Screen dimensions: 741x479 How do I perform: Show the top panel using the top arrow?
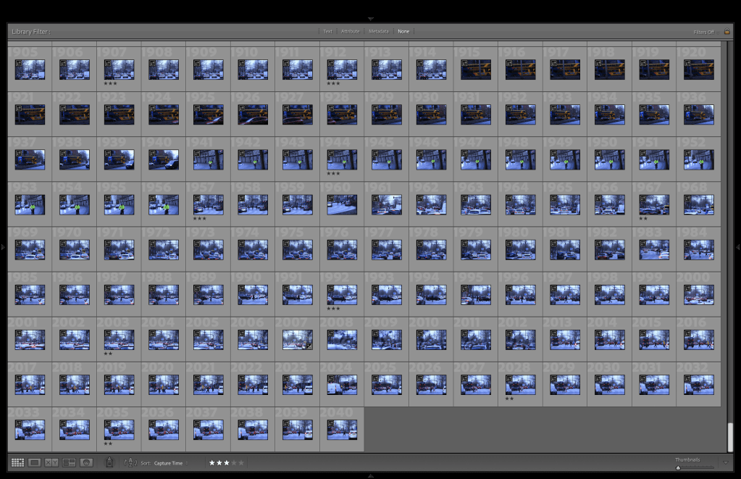coord(370,18)
